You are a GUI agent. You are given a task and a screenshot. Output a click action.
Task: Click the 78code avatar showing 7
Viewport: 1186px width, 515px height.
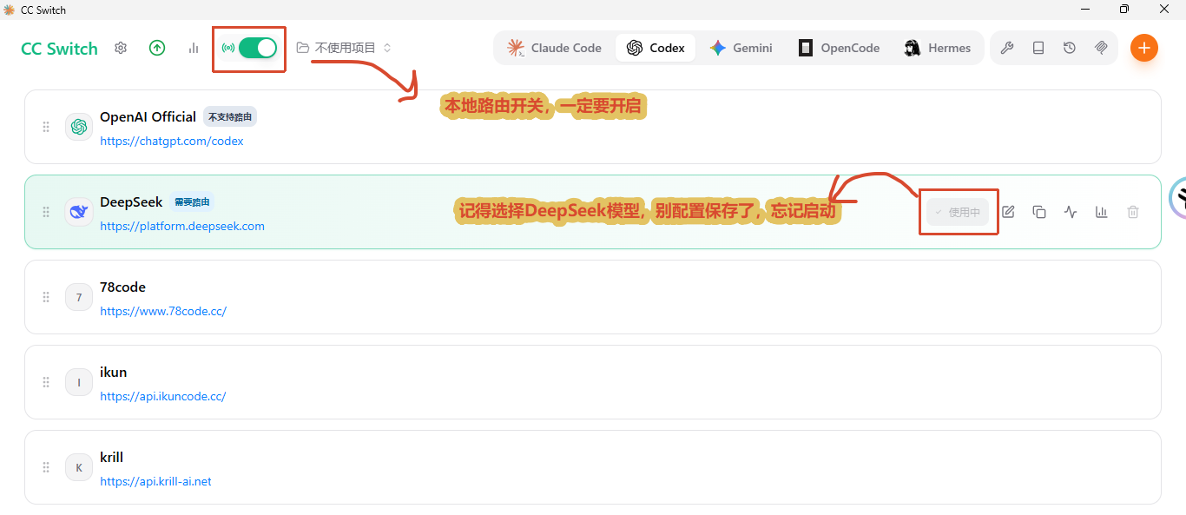tap(79, 297)
